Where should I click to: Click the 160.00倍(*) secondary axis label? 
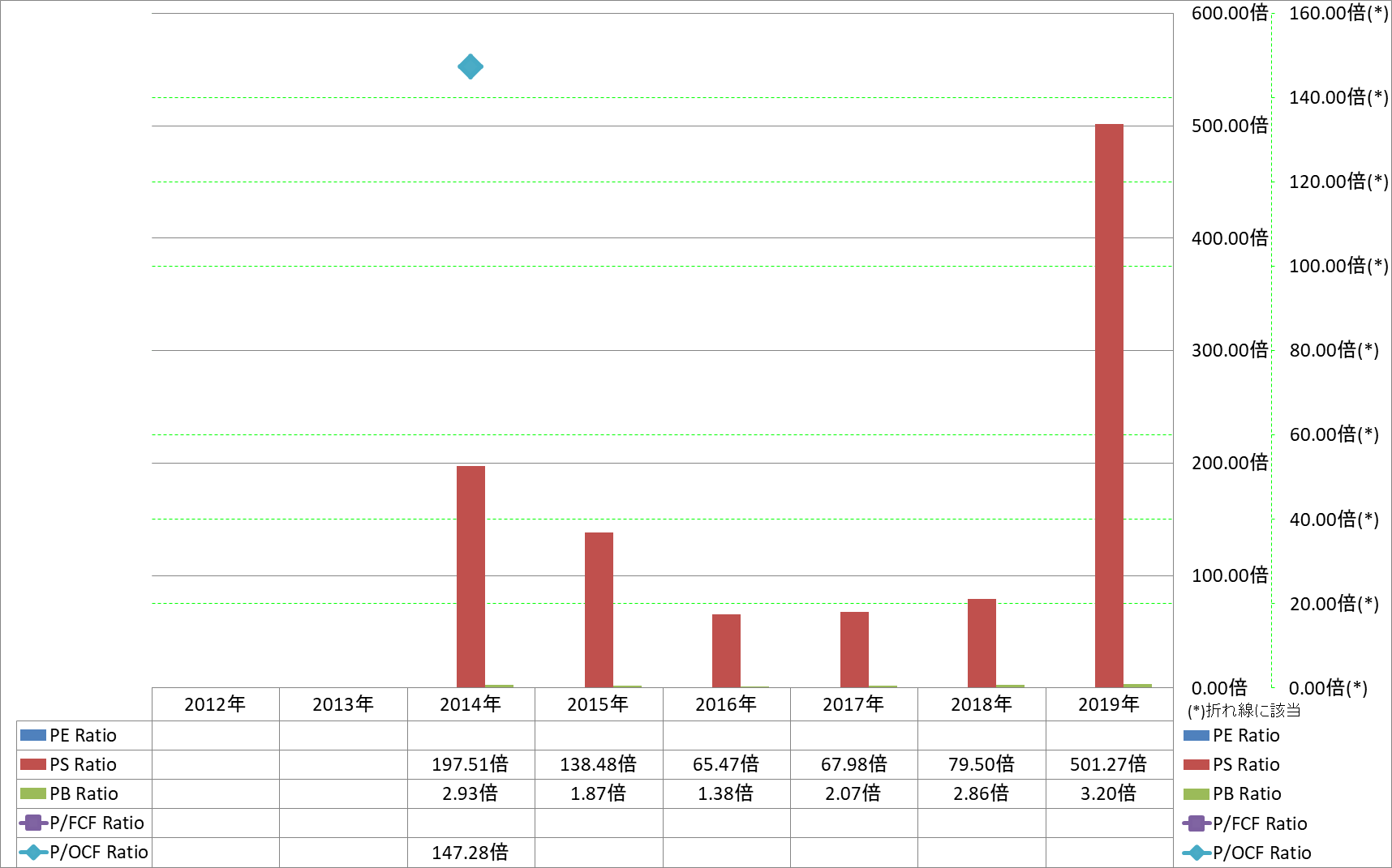pos(1338,13)
